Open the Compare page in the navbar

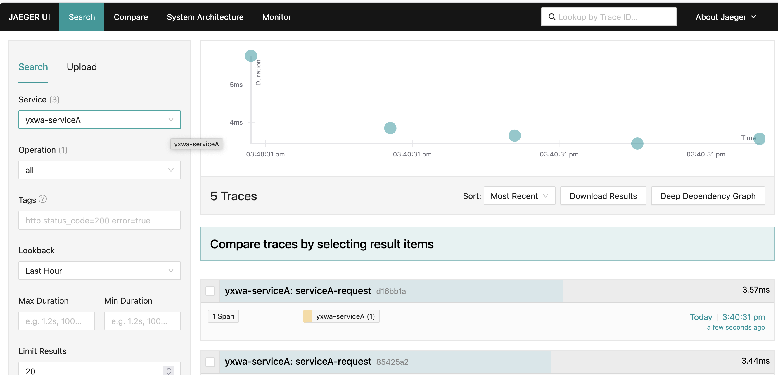click(130, 17)
